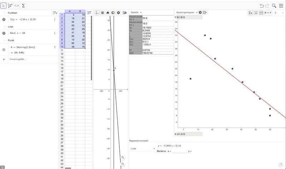Select the Point tool in toolbar
The height and width of the screenshot is (169, 286).
coord(10,6)
